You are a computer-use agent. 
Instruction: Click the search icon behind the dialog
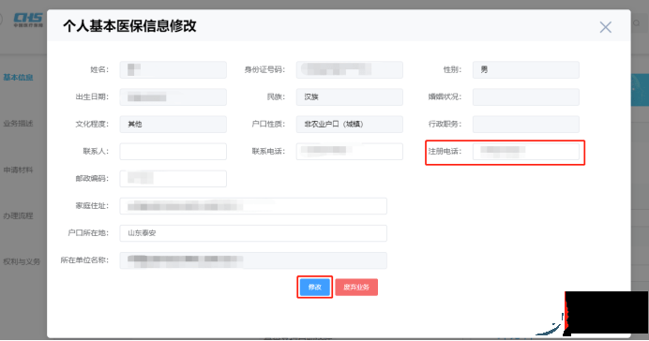[x=637, y=23]
